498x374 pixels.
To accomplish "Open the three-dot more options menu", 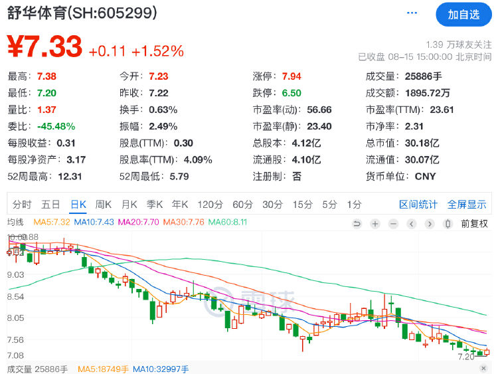I will tap(412, 13).
